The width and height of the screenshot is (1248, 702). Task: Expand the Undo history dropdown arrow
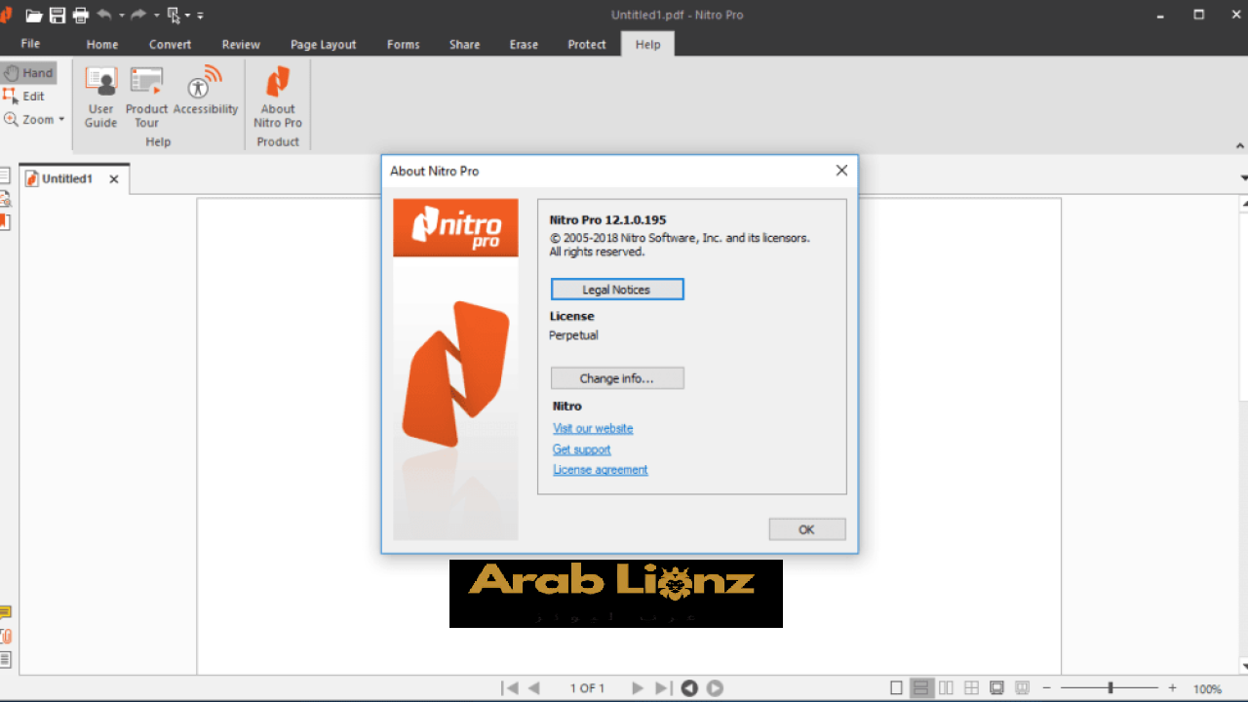tap(121, 16)
